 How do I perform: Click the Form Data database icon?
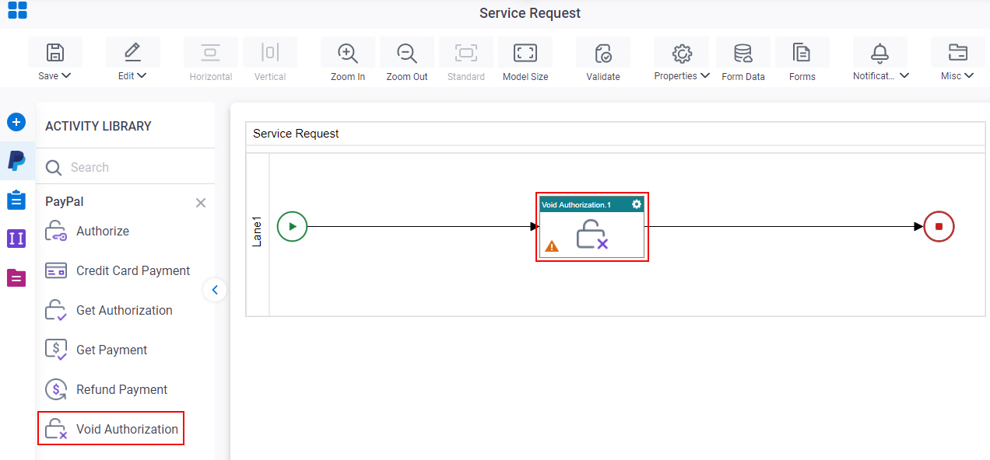[x=743, y=53]
